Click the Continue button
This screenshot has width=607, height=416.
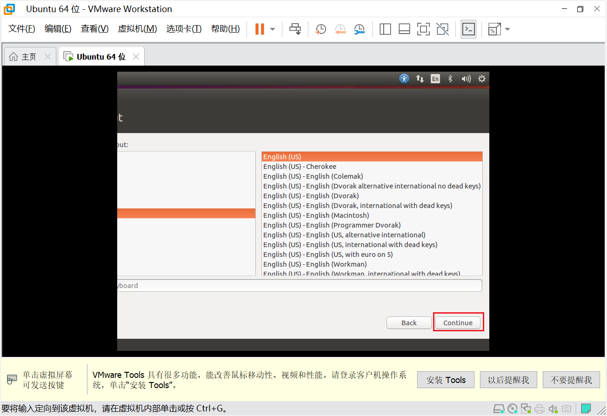pyautogui.click(x=458, y=323)
